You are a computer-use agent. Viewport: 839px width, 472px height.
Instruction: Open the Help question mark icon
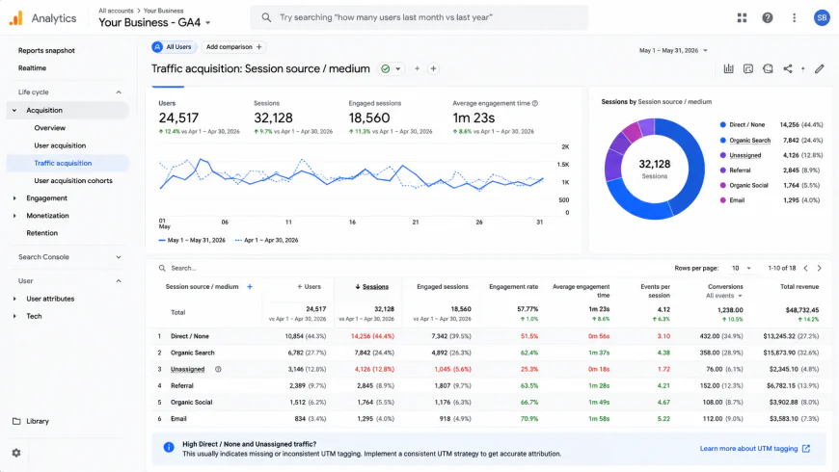click(768, 17)
